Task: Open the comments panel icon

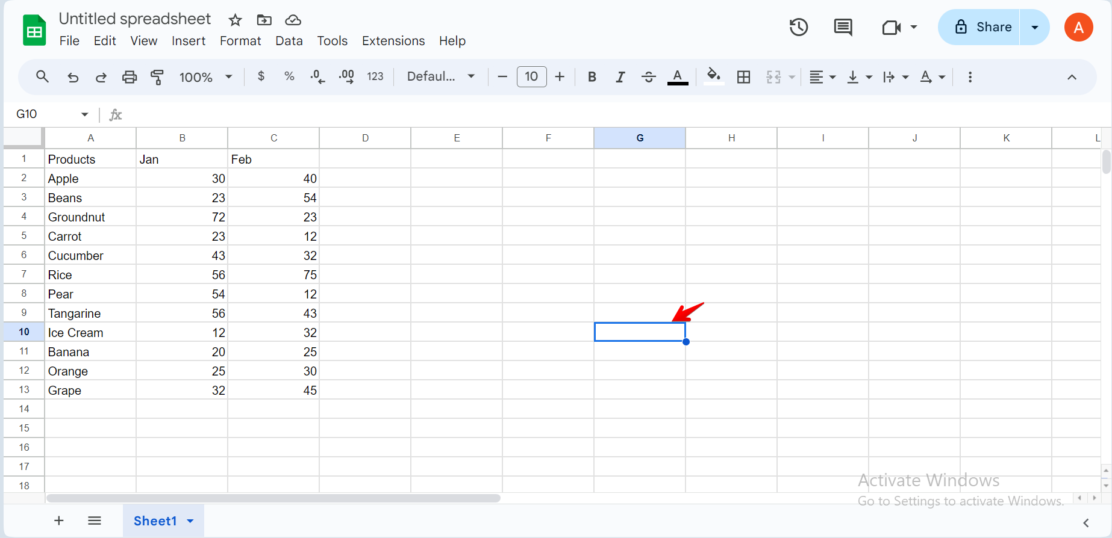Action: [x=842, y=27]
